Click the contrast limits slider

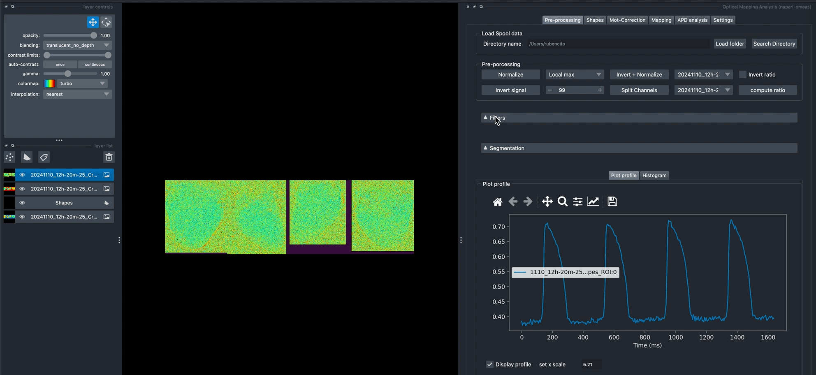click(77, 55)
